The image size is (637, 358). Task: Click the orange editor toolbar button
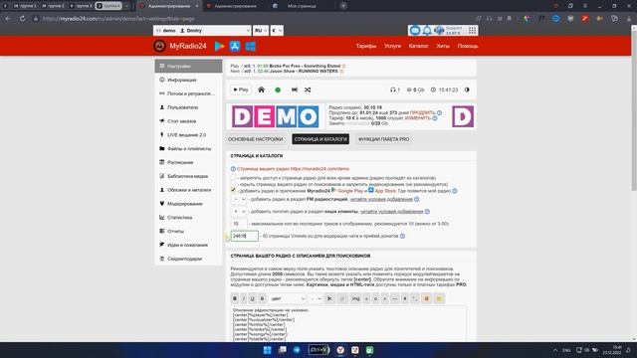pyautogui.click(x=426, y=298)
